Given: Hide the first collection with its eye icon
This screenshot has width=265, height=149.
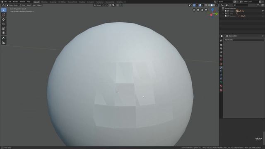Looking at the screenshot, I should click(x=263, y=11).
